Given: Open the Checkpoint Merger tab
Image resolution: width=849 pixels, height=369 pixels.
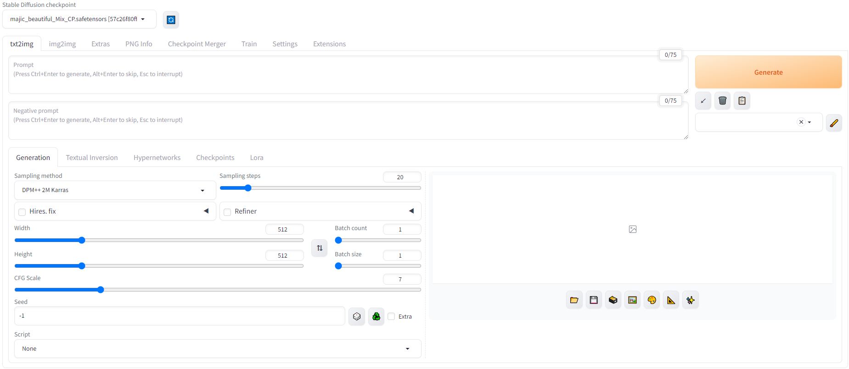Looking at the screenshot, I should [x=197, y=44].
